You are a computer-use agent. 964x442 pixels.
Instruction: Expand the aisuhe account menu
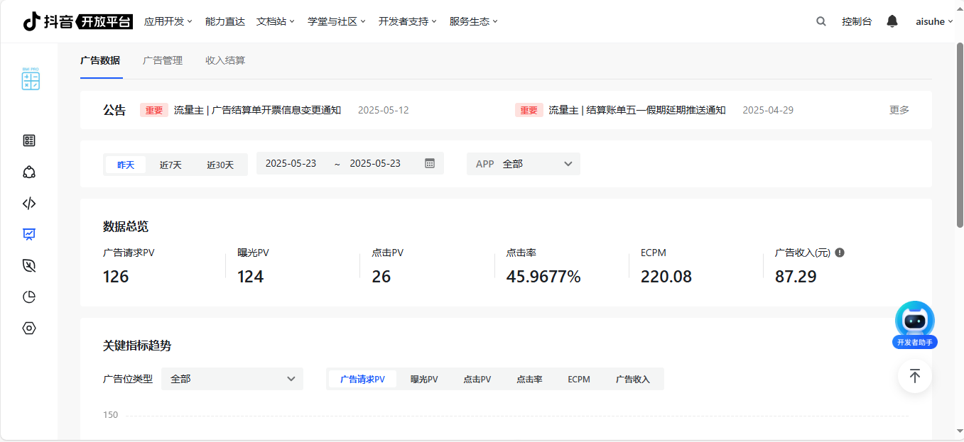coord(934,21)
